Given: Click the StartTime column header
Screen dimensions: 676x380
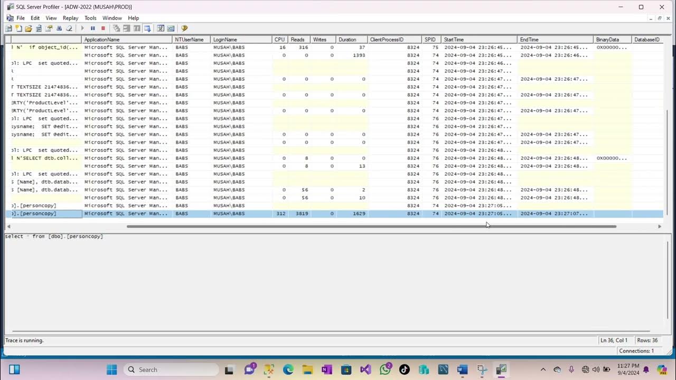Looking at the screenshot, I should (x=480, y=40).
